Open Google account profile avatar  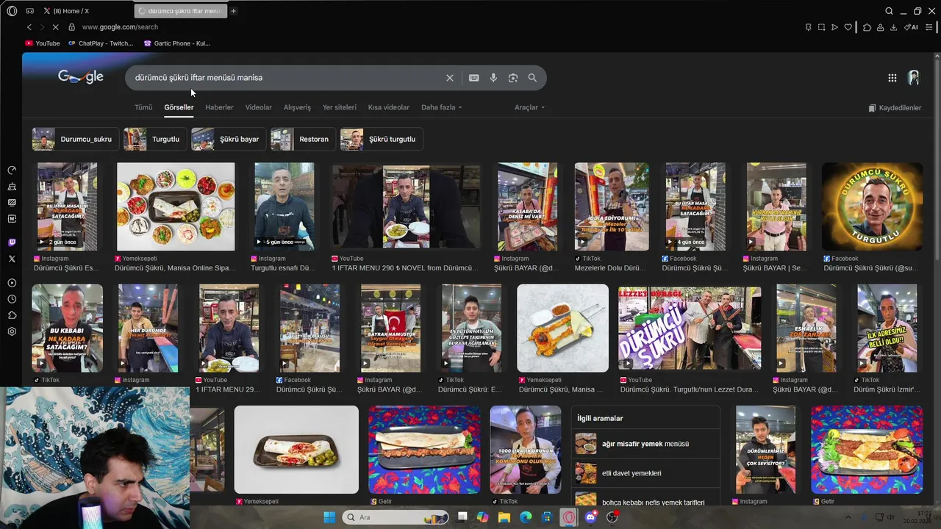[914, 78]
